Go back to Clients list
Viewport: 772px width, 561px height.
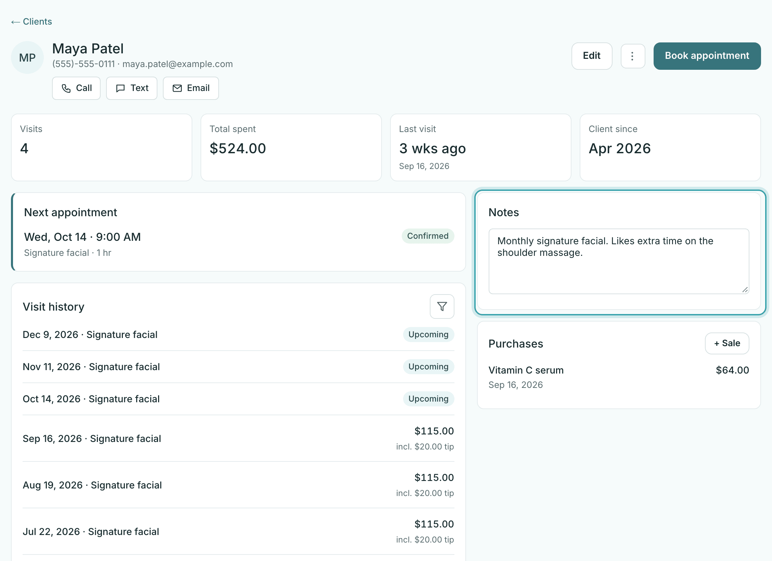click(x=31, y=22)
